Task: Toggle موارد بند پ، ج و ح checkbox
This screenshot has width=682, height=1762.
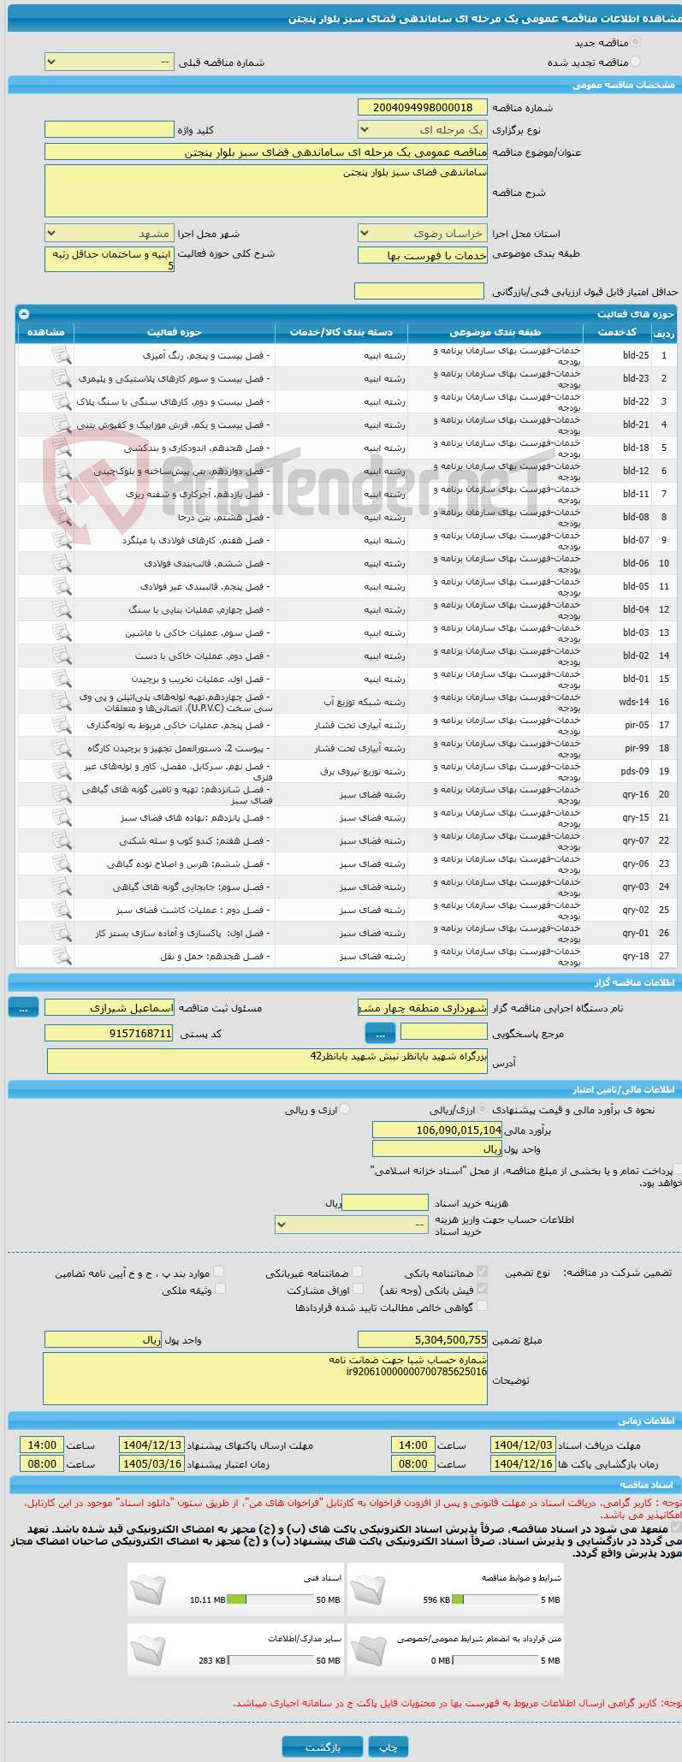Action: tap(219, 1272)
